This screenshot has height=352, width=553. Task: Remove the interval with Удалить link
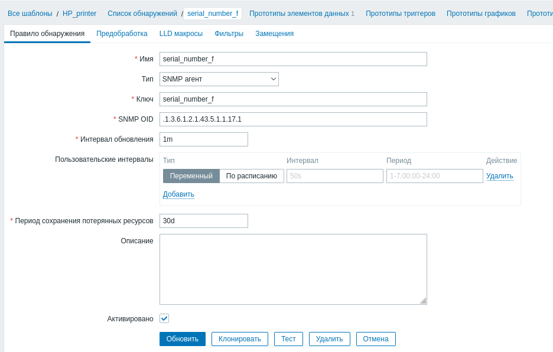[x=500, y=176]
